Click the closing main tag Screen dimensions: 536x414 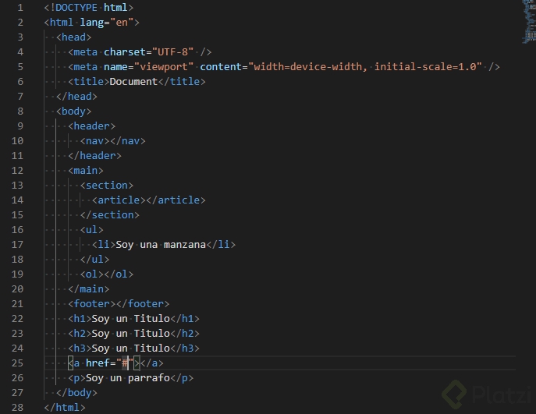88,289
